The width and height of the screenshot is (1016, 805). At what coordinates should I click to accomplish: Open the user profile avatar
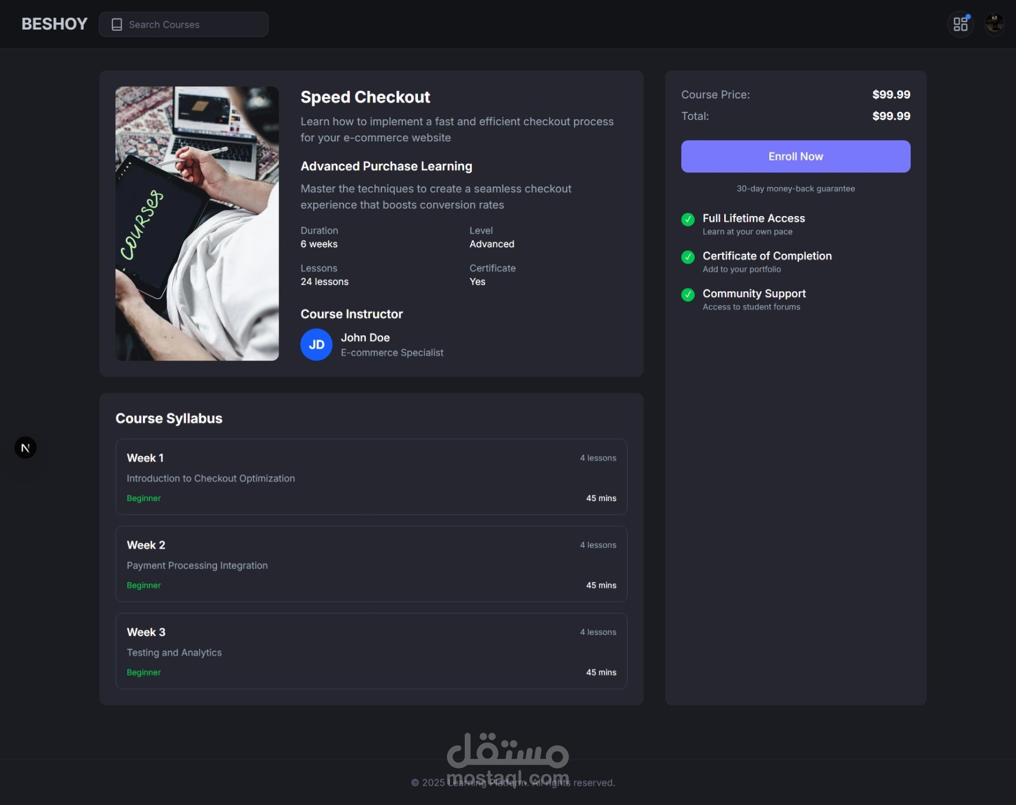click(995, 24)
